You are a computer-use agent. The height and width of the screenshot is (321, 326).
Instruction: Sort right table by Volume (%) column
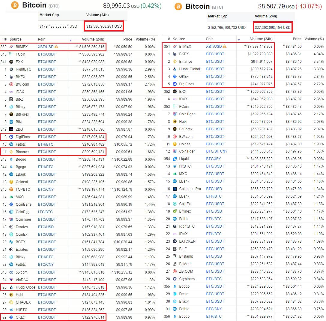pos(314,39)
